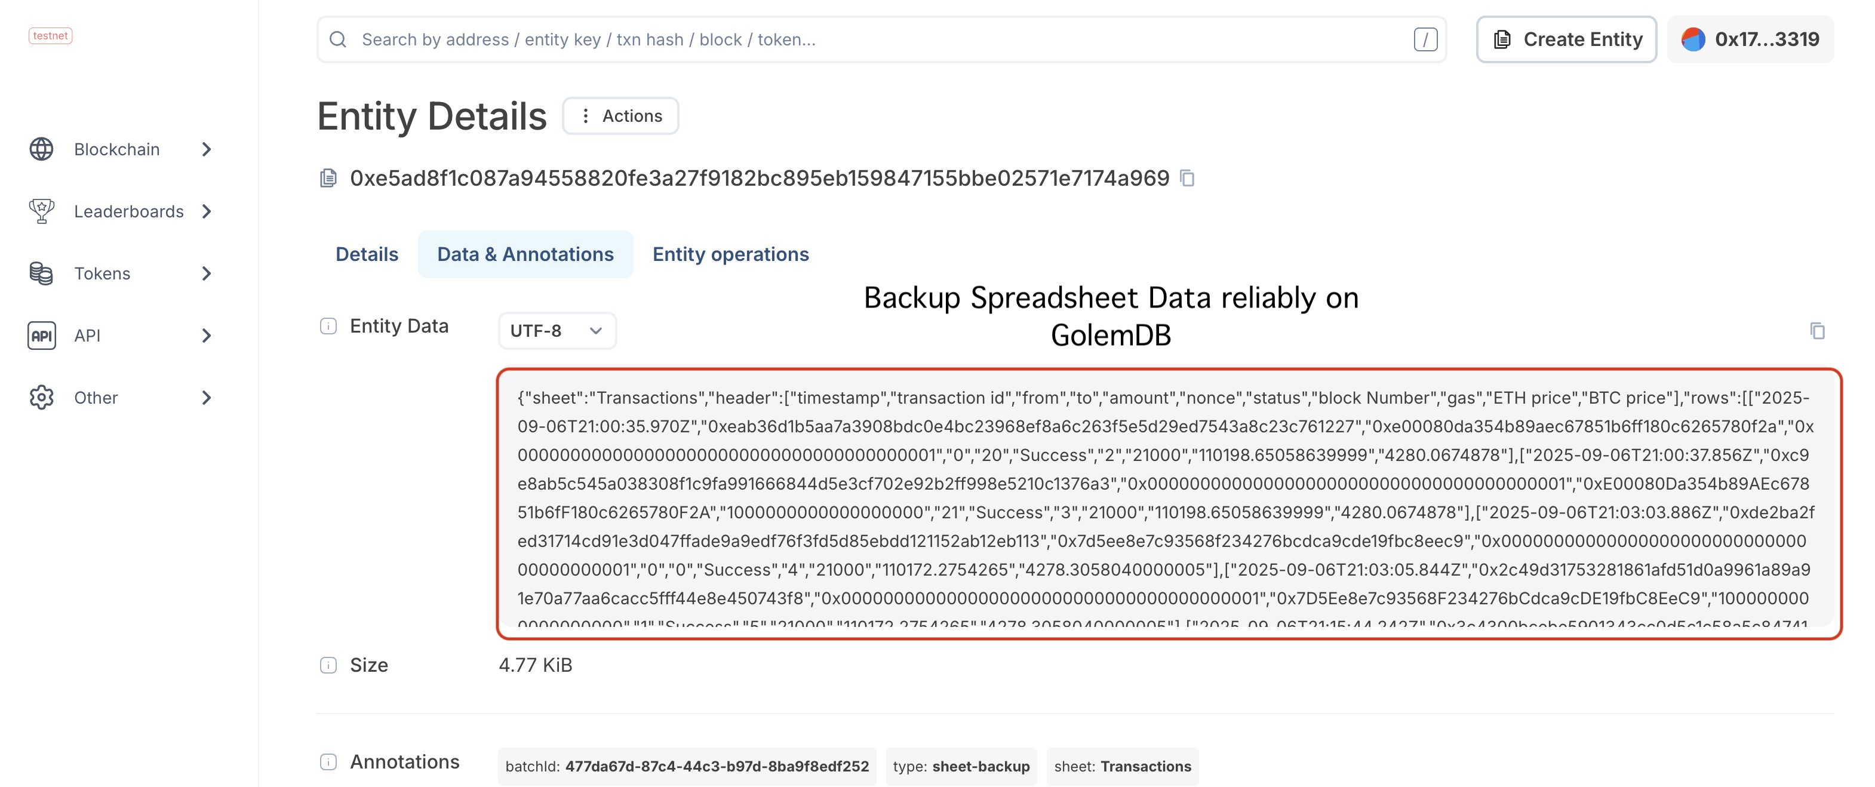Show Entity Data info tooltip icon
Image resolution: width=1875 pixels, height=787 pixels.
pyautogui.click(x=328, y=326)
